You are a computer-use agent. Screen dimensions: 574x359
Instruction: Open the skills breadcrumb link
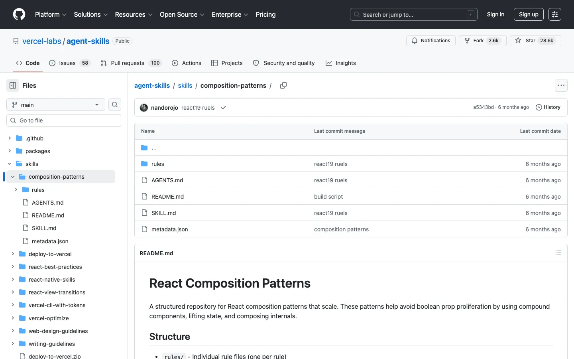click(185, 85)
